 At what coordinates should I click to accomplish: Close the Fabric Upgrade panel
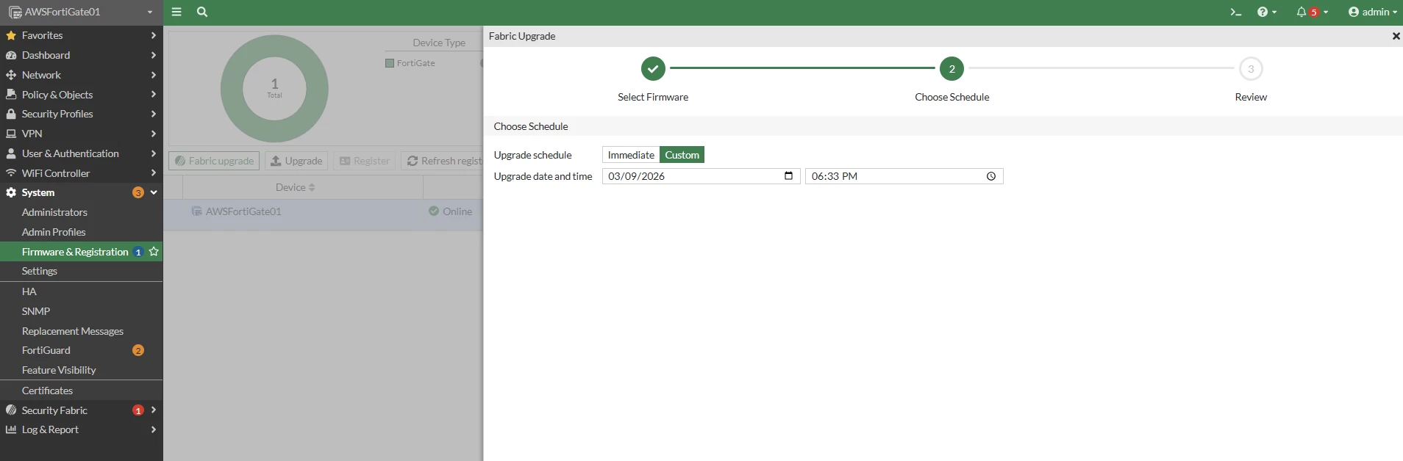click(x=1396, y=36)
